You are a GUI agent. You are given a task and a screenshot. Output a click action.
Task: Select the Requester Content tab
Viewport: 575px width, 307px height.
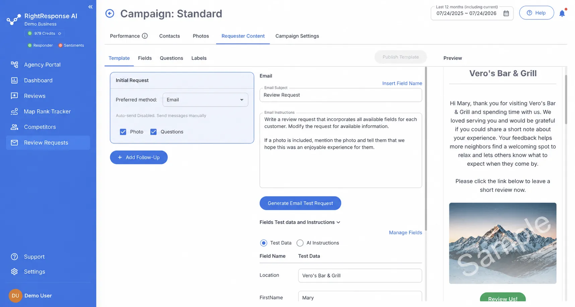pyautogui.click(x=243, y=36)
